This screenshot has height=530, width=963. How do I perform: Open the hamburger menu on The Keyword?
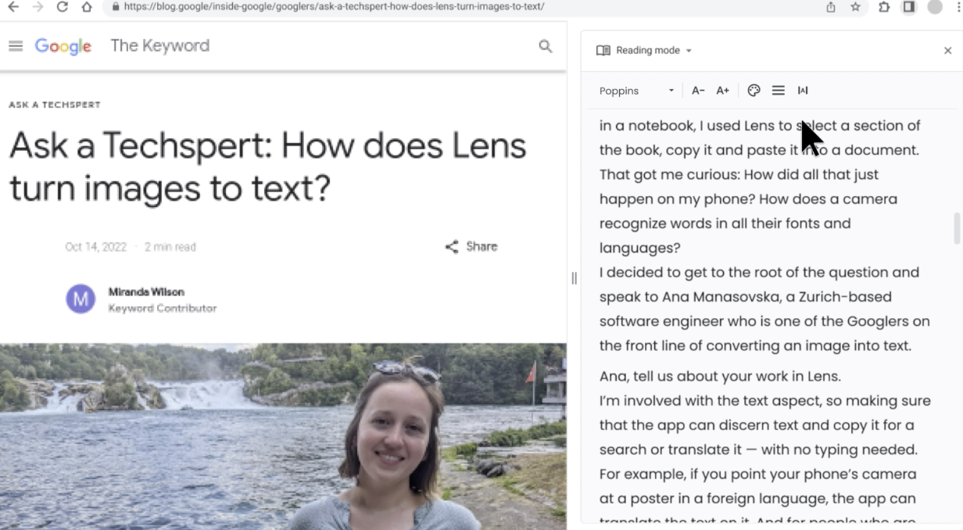tap(16, 46)
